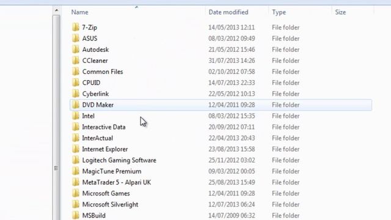Click the CPUID folder icon

[76, 82]
